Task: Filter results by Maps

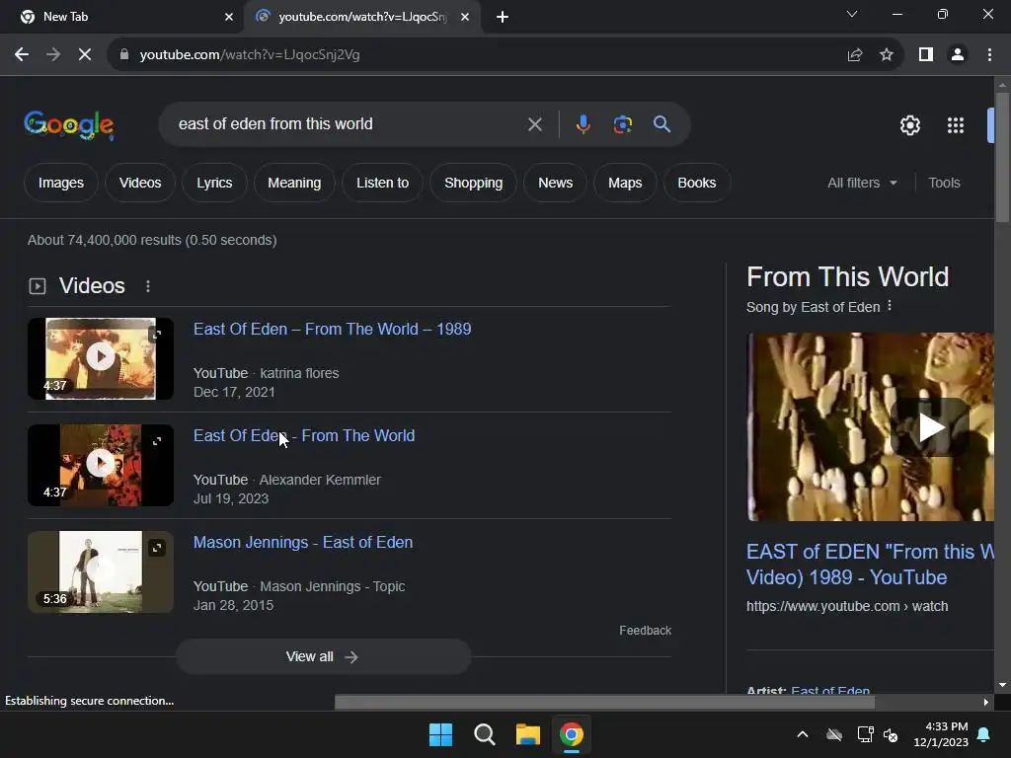Action: tap(625, 183)
